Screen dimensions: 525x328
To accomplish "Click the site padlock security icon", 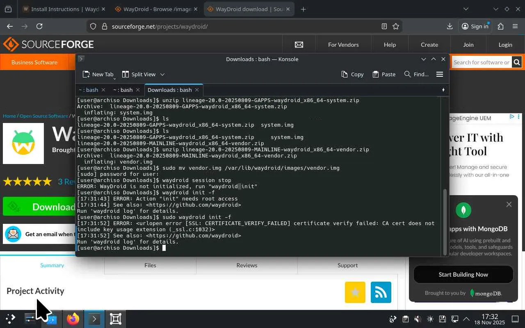I will tap(104, 26).
